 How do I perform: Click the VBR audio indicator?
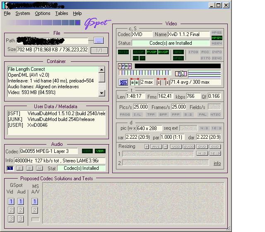pyautogui.click(x=100, y=151)
